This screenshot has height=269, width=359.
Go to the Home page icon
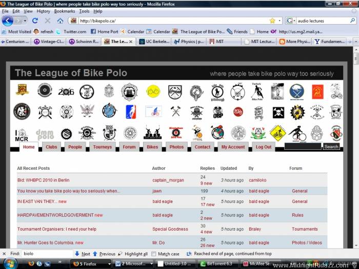(x=60, y=21)
